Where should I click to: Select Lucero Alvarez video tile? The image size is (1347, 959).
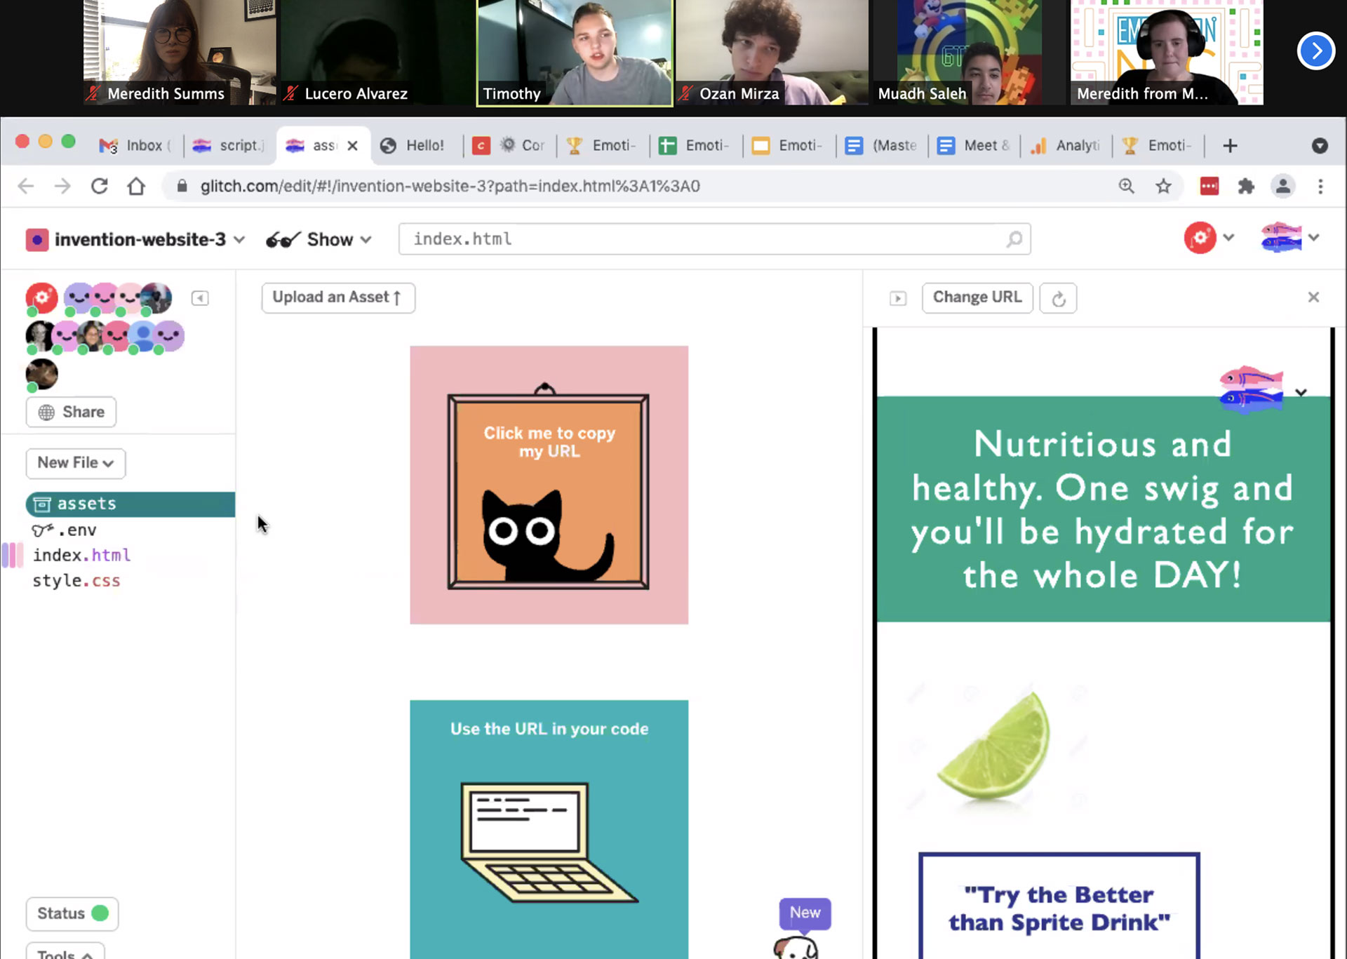click(x=377, y=53)
